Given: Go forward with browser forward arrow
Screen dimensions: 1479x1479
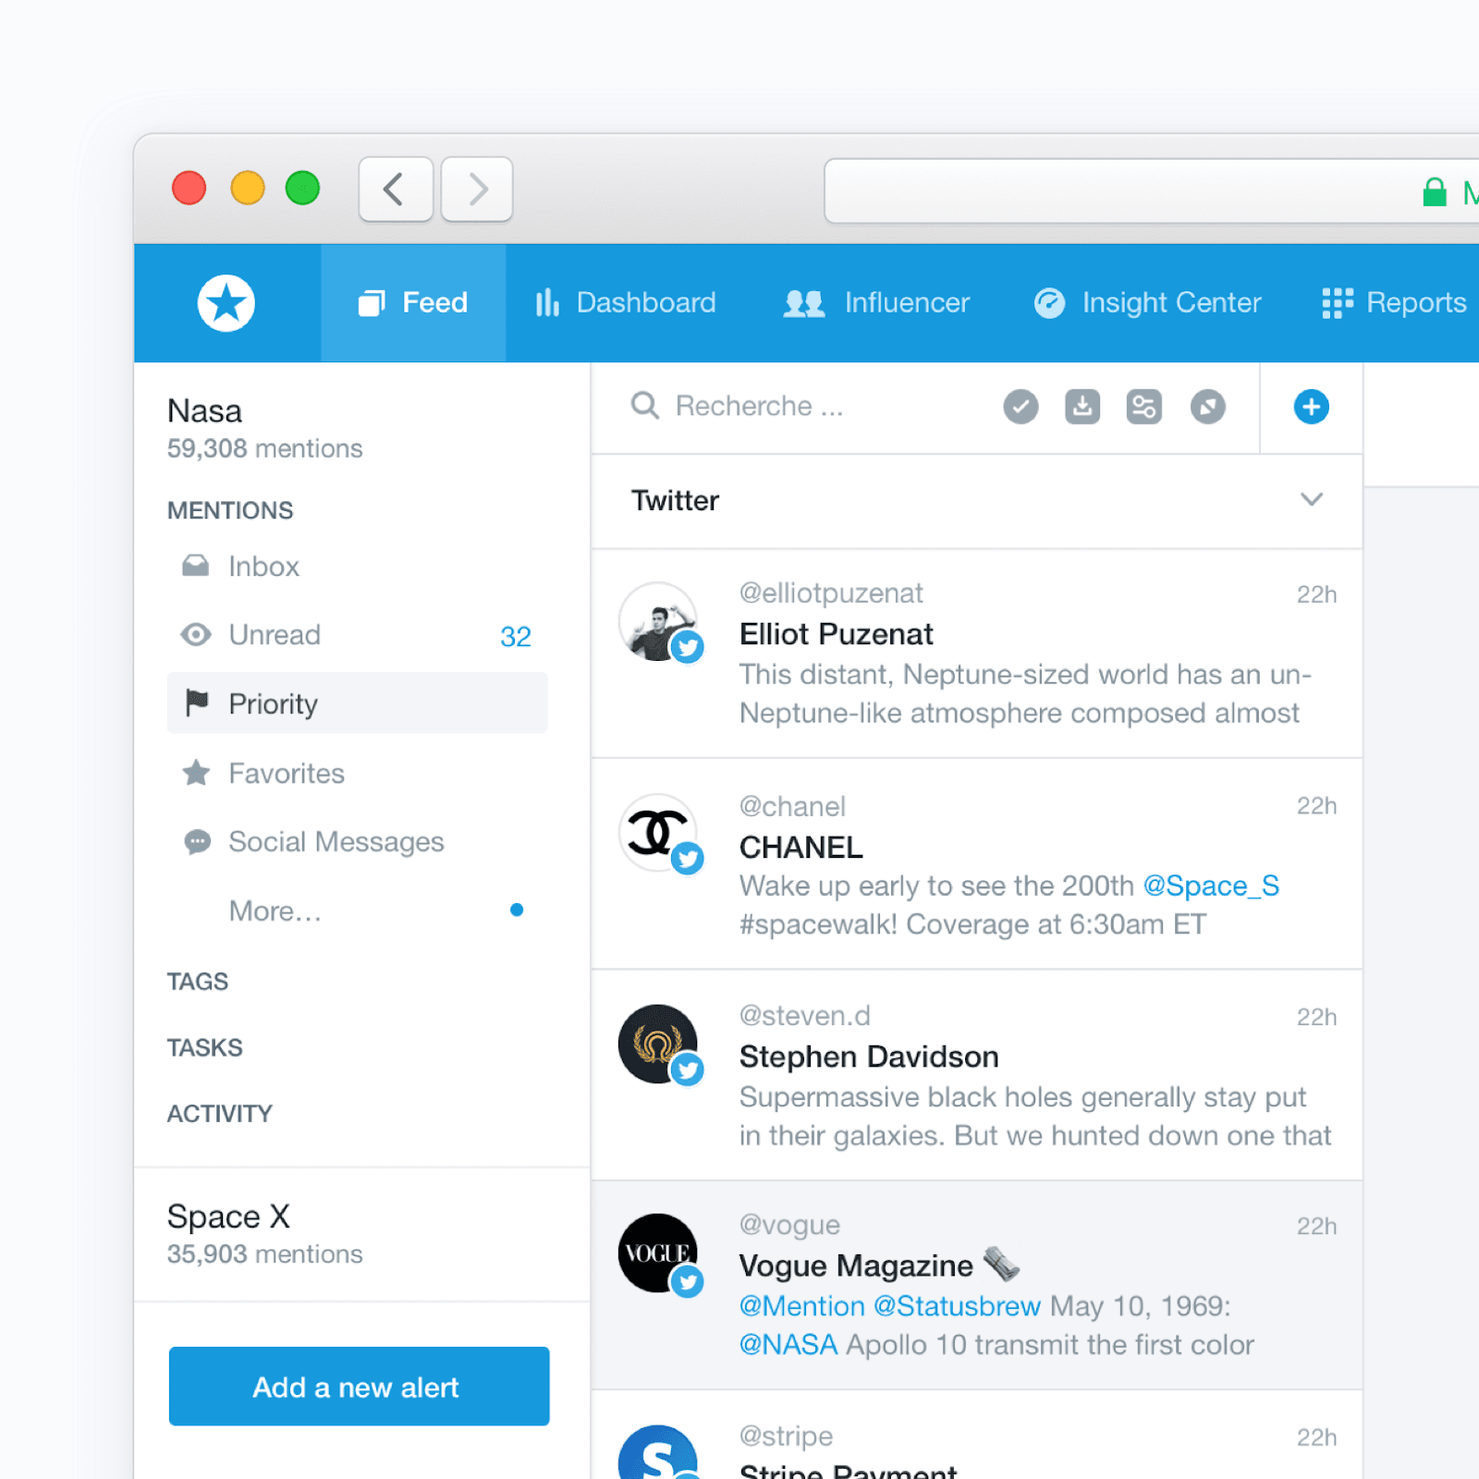Looking at the screenshot, I should (x=477, y=189).
